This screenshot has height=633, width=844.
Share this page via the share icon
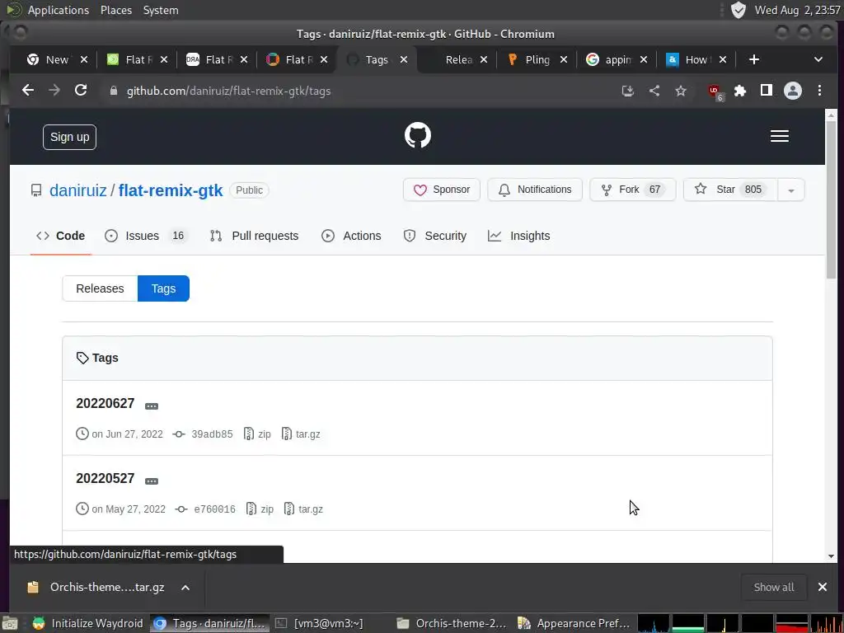click(x=654, y=91)
